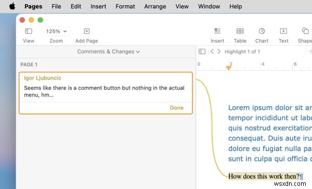
Task: Open the Format menu
Action: (125, 6)
